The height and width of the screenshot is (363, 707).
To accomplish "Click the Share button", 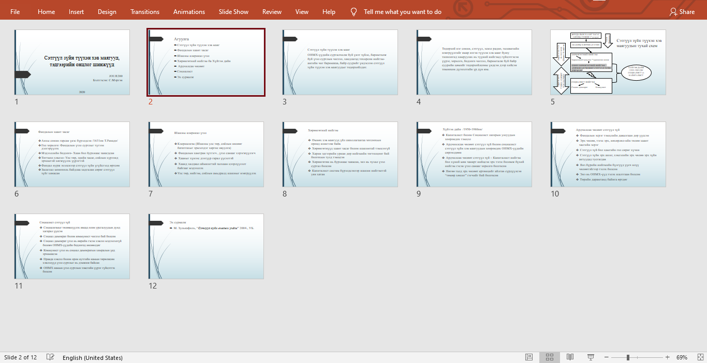I will pos(682,11).
